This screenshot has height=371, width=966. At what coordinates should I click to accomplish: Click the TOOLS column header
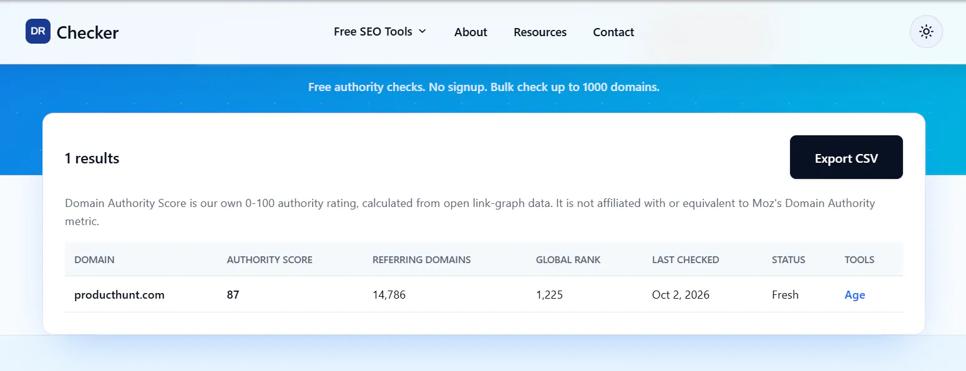coord(859,259)
